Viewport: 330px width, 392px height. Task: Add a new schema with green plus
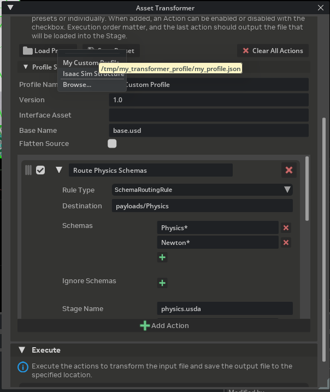point(162,257)
